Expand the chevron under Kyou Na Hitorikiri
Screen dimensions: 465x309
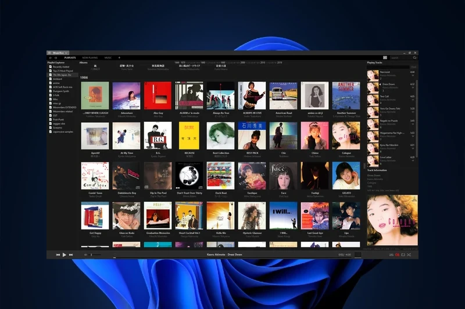(x=413, y=148)
